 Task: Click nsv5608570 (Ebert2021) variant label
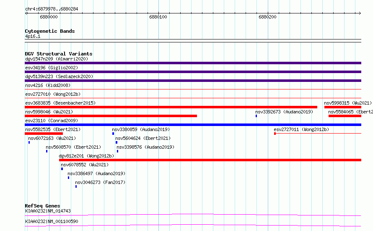(73, 147)
